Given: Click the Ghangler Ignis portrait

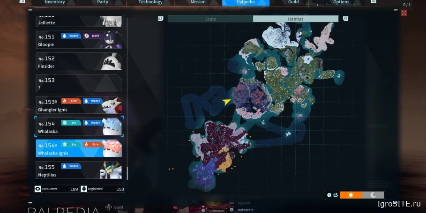Looking at the screenshot, I should (x=112, y=105).
